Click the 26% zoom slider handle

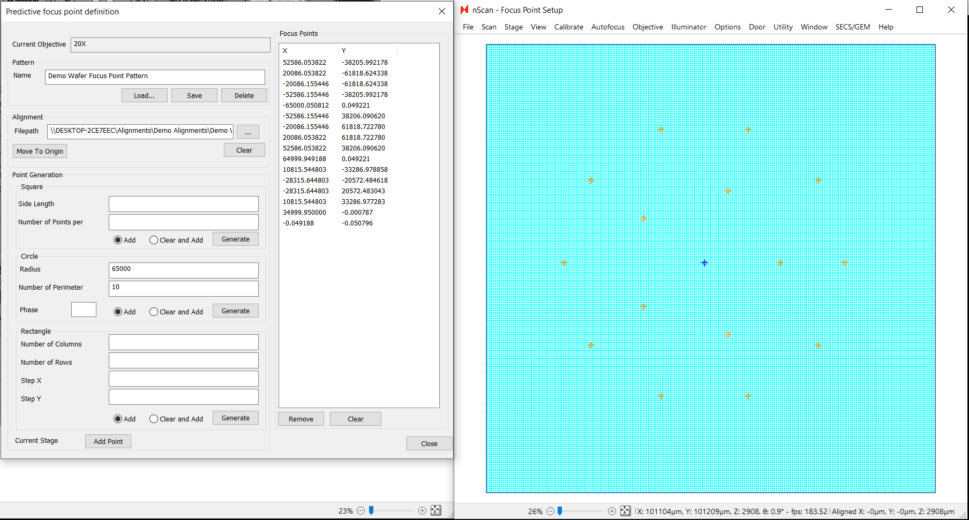[560, 511]
